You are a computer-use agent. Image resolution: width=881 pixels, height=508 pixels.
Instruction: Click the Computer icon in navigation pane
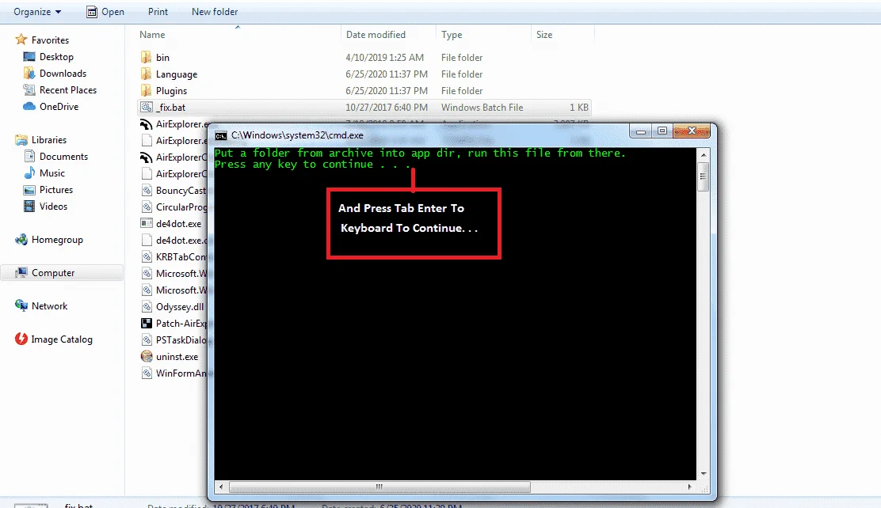click(x=21, y=273)
